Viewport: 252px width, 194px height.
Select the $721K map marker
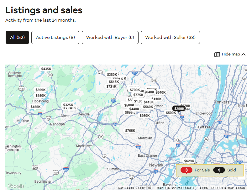coord(111,87)
